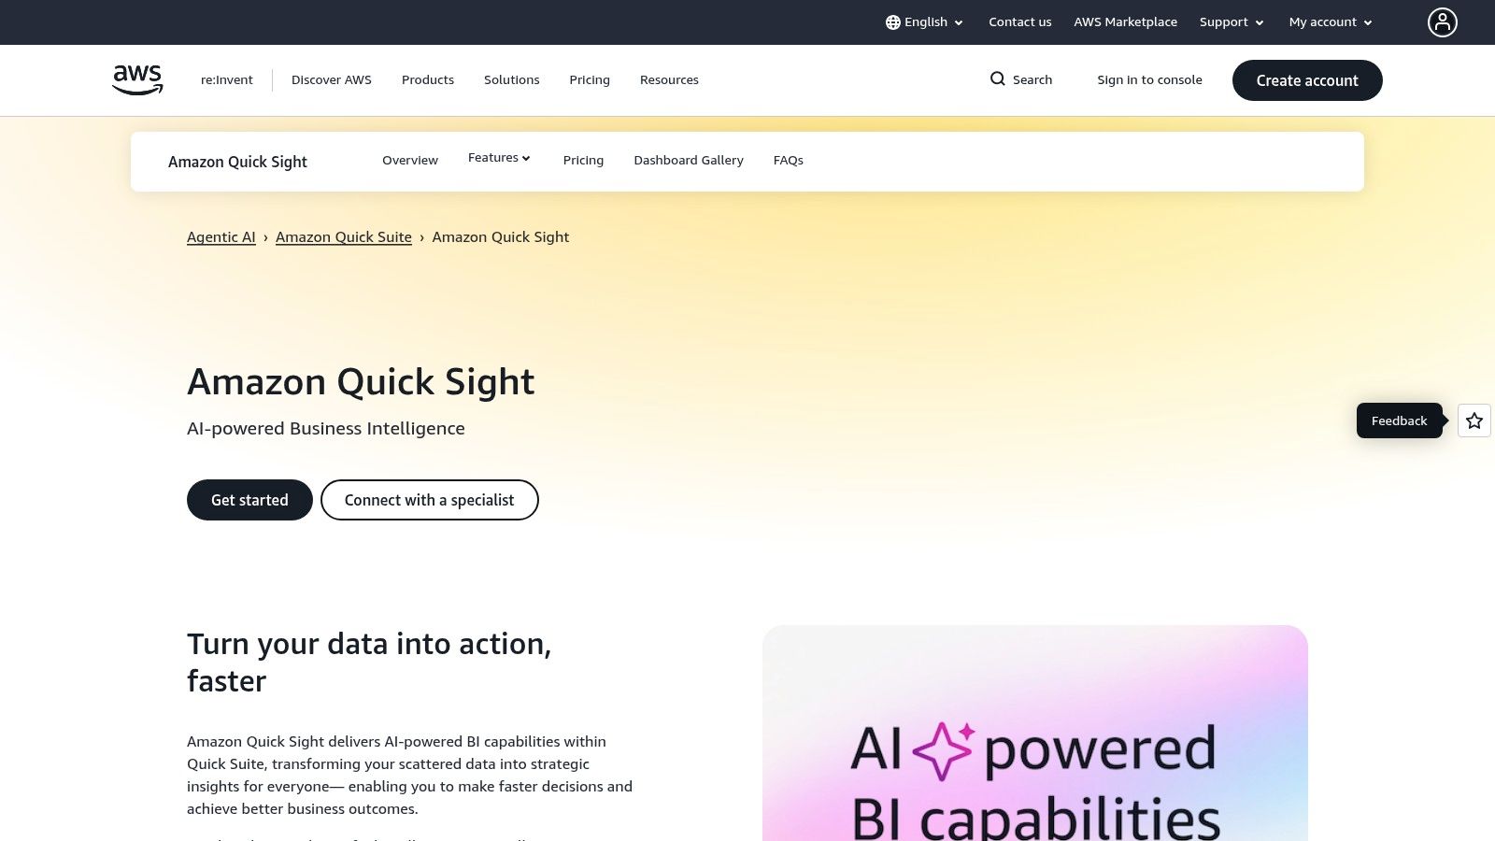1495x841 pixels.
Task: Expand the English language dropdown
Action: [x=924, y=22]
